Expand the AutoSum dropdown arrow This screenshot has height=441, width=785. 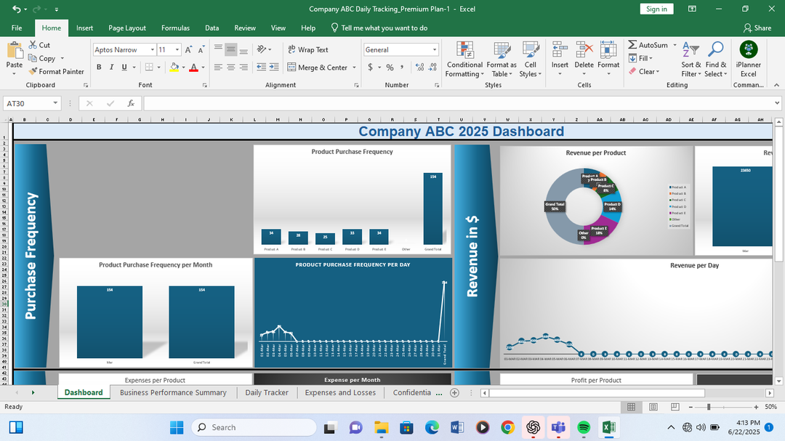[x=675, y=45]
